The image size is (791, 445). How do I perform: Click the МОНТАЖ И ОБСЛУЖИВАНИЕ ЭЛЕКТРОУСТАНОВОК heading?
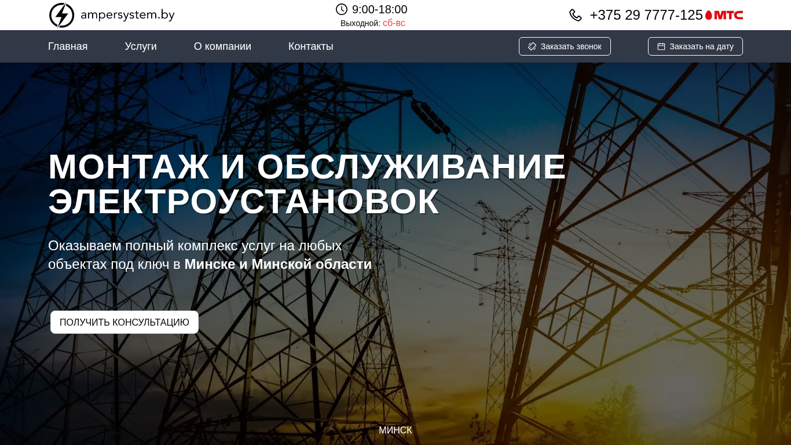point(307,184)
